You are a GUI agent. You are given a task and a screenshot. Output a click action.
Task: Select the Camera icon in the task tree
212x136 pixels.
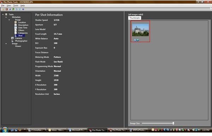13,38
